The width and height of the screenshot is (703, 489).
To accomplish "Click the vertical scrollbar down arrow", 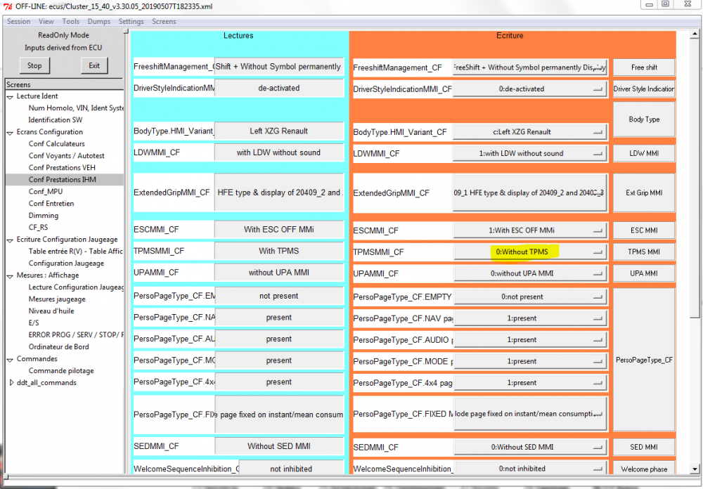I will click(695, 469).
